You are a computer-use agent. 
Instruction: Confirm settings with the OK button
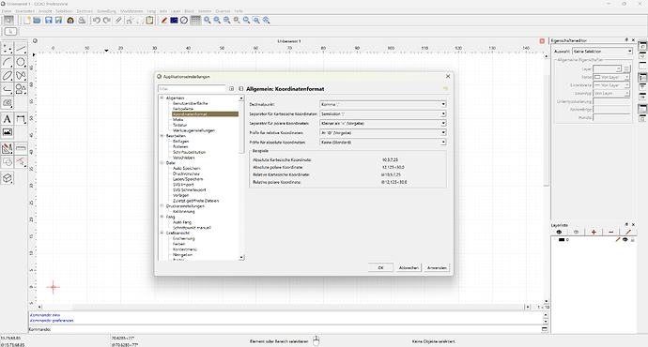click(x=380, y=268)
